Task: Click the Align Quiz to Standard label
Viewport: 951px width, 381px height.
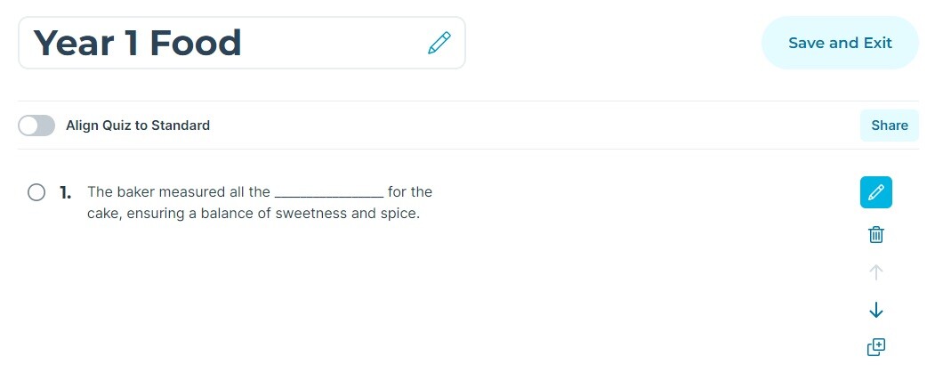Action: pyautogui.click(x=138, y=126)
